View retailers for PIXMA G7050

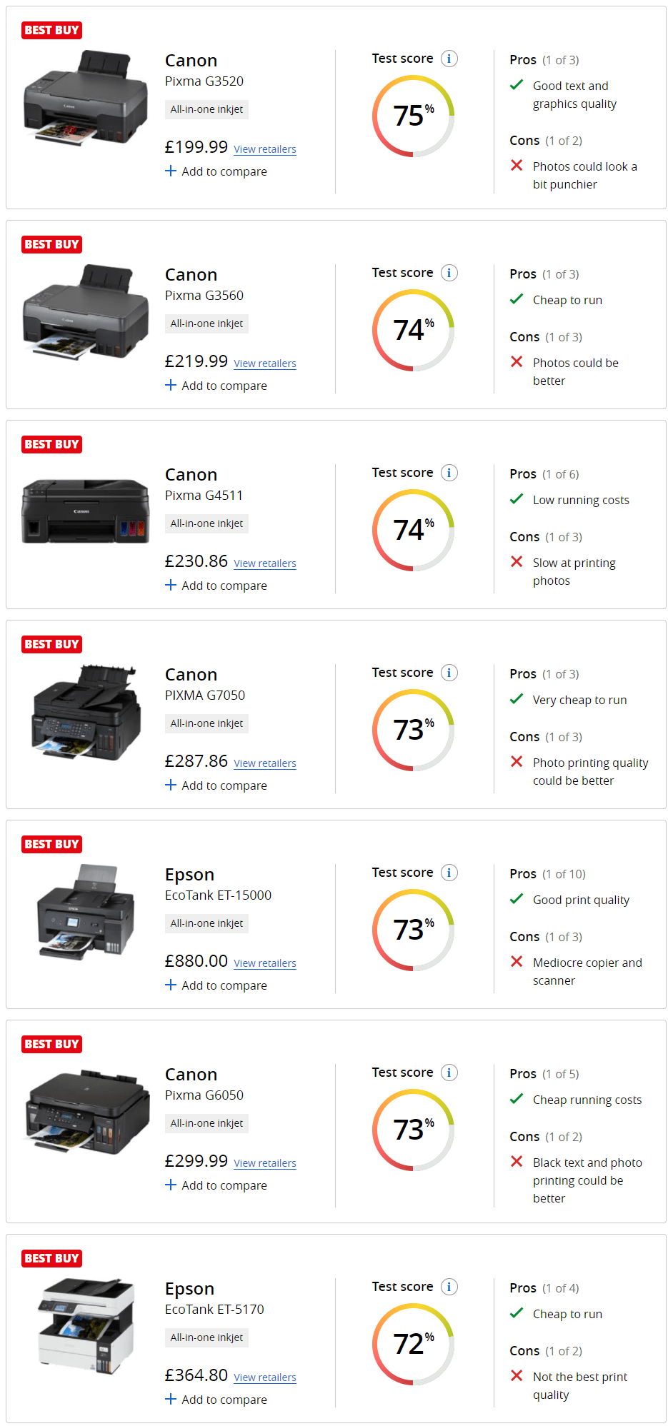pyautogui.click(x=264, y=763)
